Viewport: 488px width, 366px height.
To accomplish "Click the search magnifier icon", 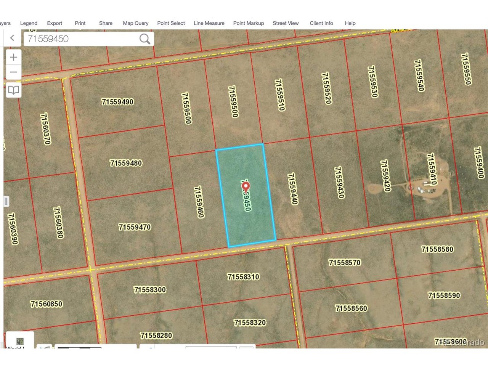I will click(x=144, y=39).
